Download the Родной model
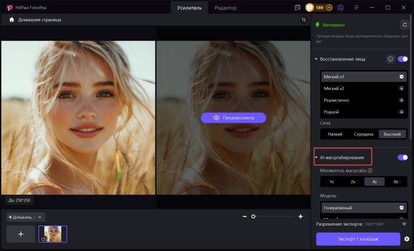This screenshot has width=414, height=251. click(402, 112)
